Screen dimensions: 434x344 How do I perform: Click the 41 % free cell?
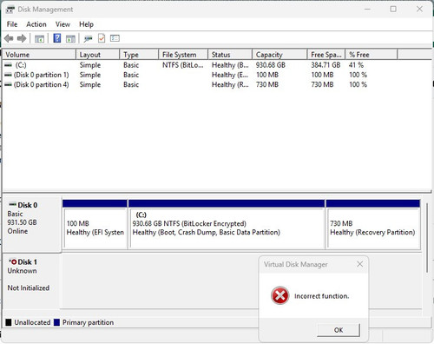pyautogui.click(x=356, y=65)
